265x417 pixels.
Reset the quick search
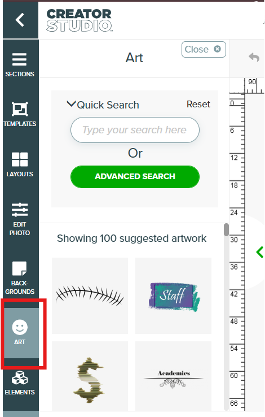[x=198, y=104]
